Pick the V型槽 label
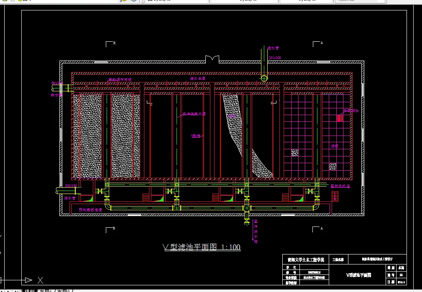The width and height of the screenshot is (422, 292). [x=196, y=136]
